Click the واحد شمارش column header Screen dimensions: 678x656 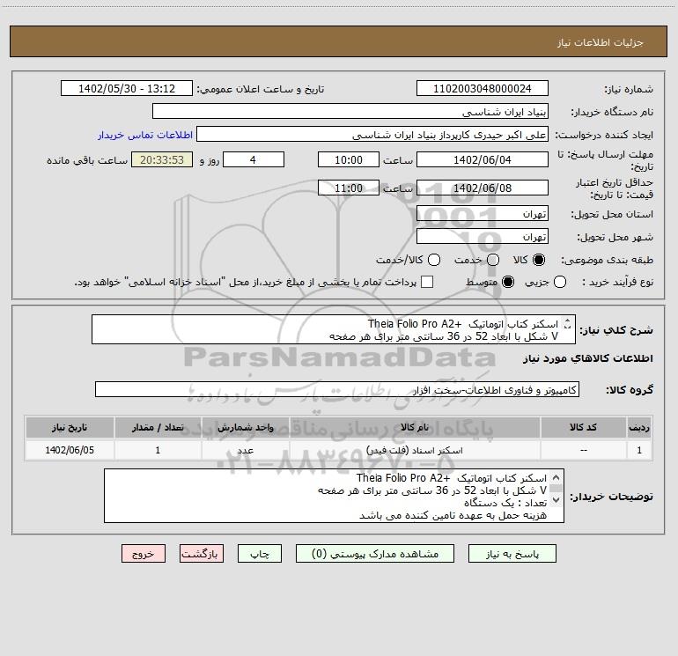pos(245,427)
